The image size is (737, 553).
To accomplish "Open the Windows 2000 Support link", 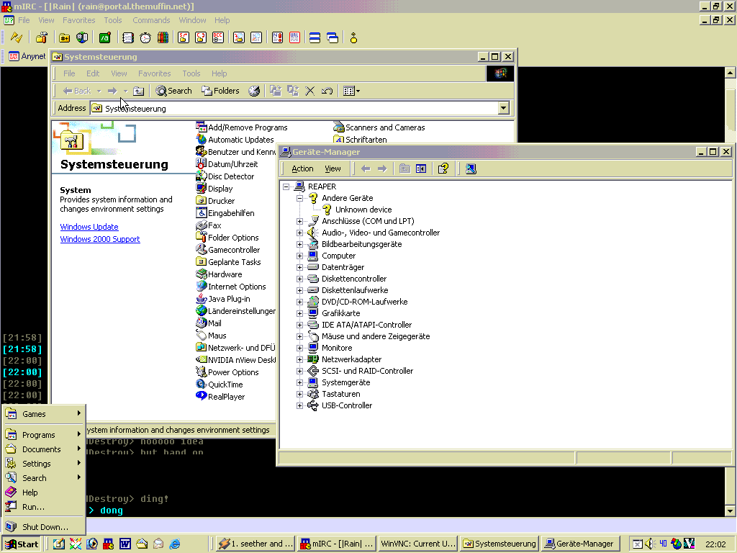I will 100,239.
